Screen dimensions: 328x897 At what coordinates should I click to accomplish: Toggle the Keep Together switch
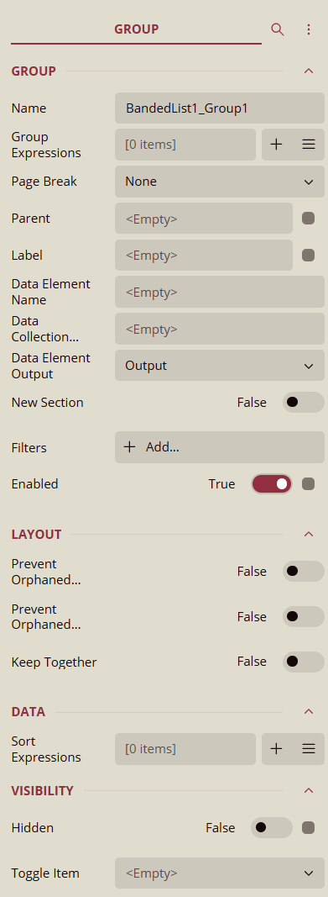point(304,662)
